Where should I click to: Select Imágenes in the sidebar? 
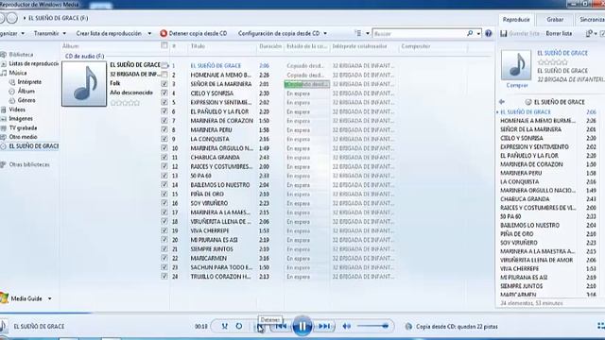tap(21, 119)
